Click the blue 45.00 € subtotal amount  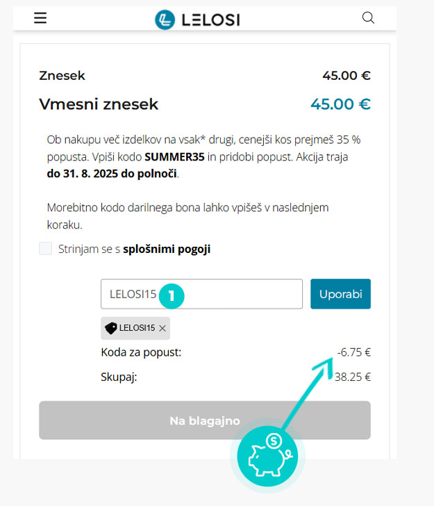[340, 104]
